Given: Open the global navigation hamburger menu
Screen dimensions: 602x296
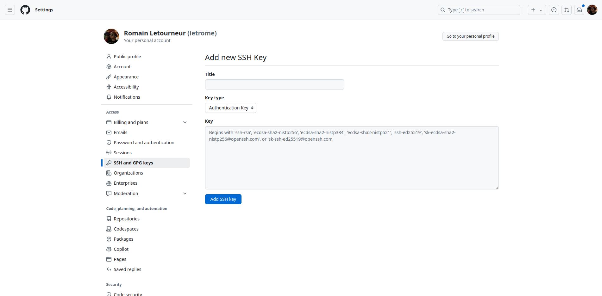Looking at the screenshot, I should [9, 10].
